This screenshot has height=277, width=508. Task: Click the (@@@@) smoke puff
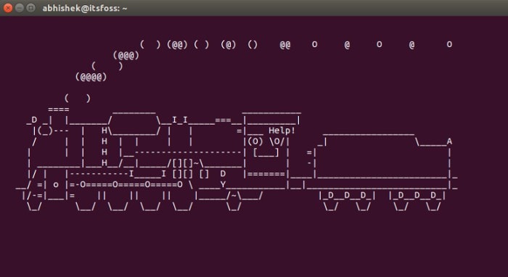point(91,77)
